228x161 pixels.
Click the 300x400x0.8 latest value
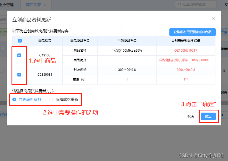tap(186, 70)
